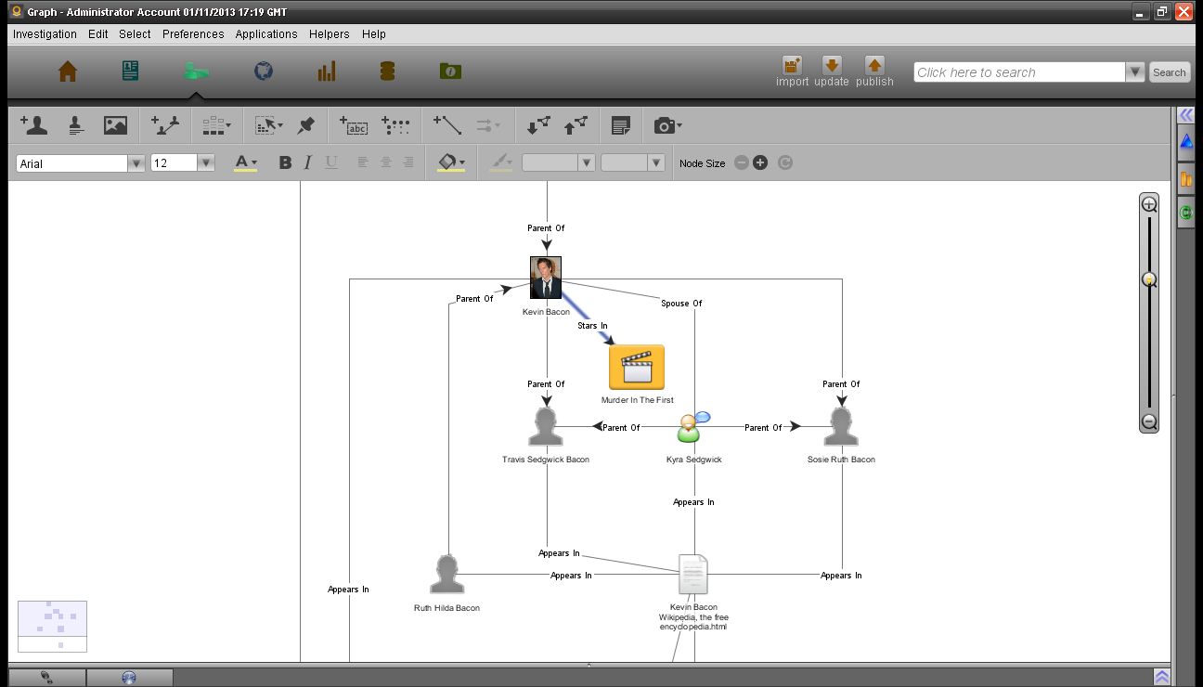Viewport: 1203px width, 687px height.
Task: Zoom in with magnifier plus
Action: [1149, 204]
